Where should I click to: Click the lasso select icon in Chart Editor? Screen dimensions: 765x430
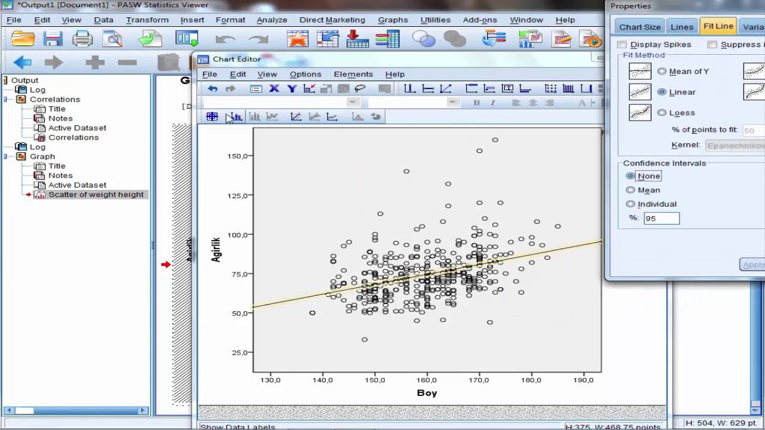click(x=360, y=88)
